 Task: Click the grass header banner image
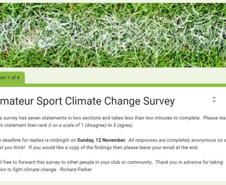[x=113, y=35]
